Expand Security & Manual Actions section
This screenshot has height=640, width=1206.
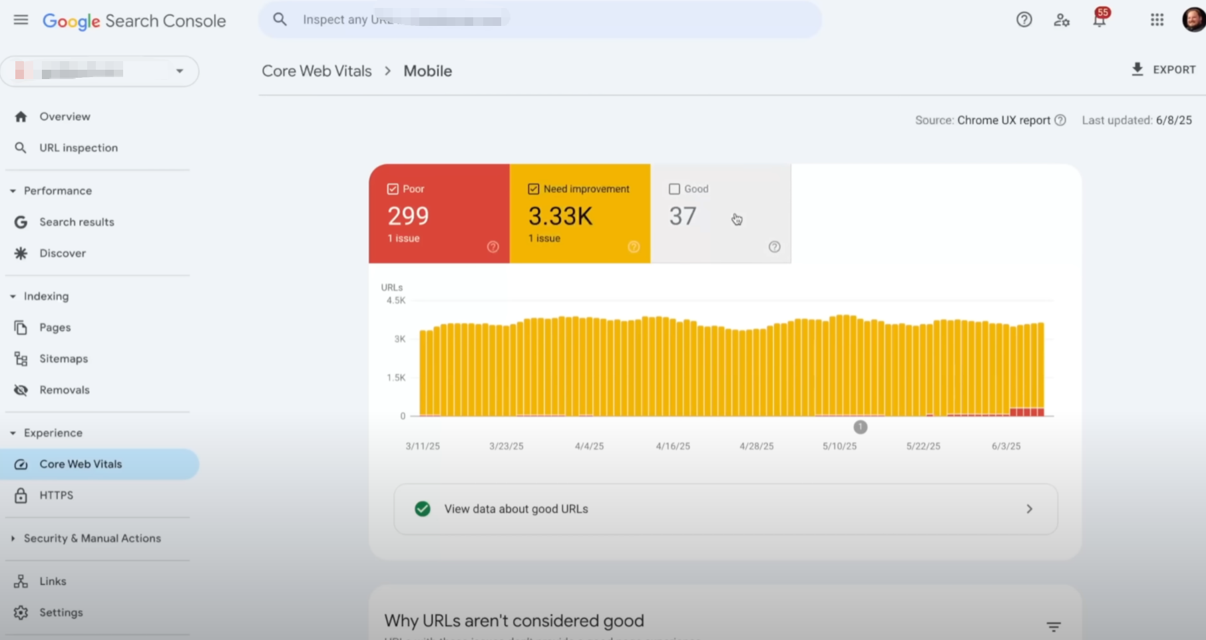[13, 538]
